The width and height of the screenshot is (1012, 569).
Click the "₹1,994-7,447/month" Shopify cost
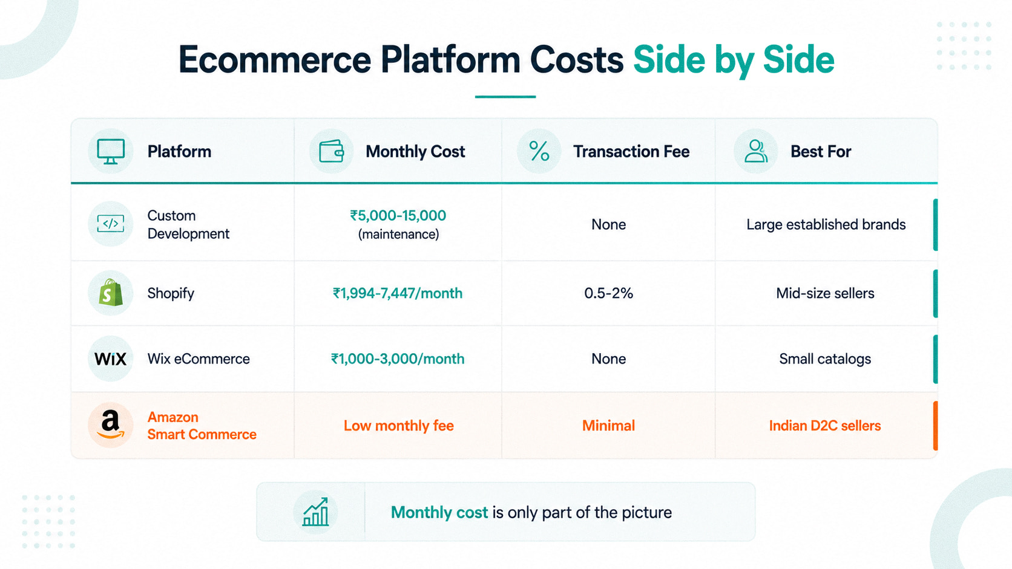click(398, 293)
